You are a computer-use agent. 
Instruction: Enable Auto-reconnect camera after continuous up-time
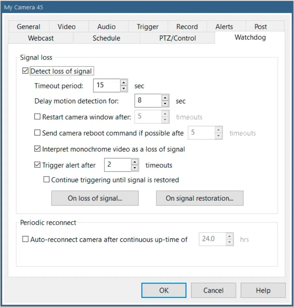pyautogui.click(x=25, y=239)
